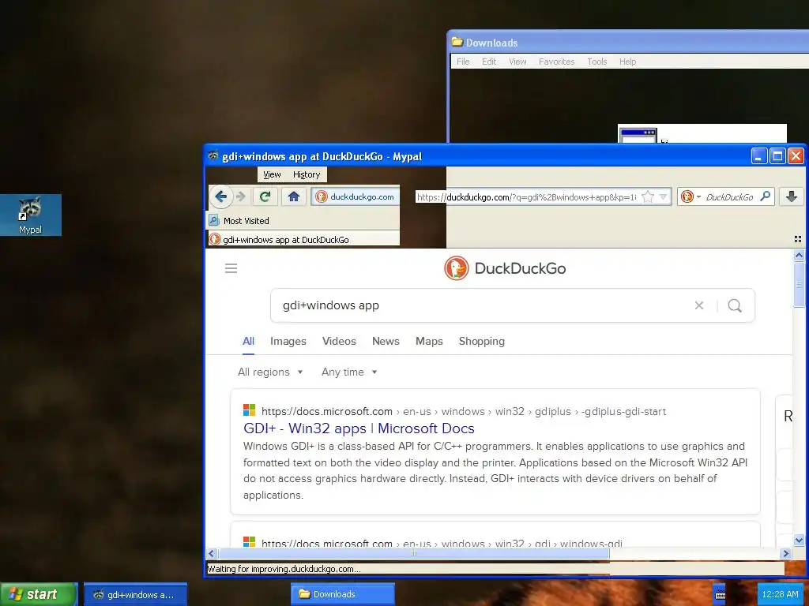The image size is (809, 606).
Task: Clear the search query with the X
Action: (x=699, y=305)
